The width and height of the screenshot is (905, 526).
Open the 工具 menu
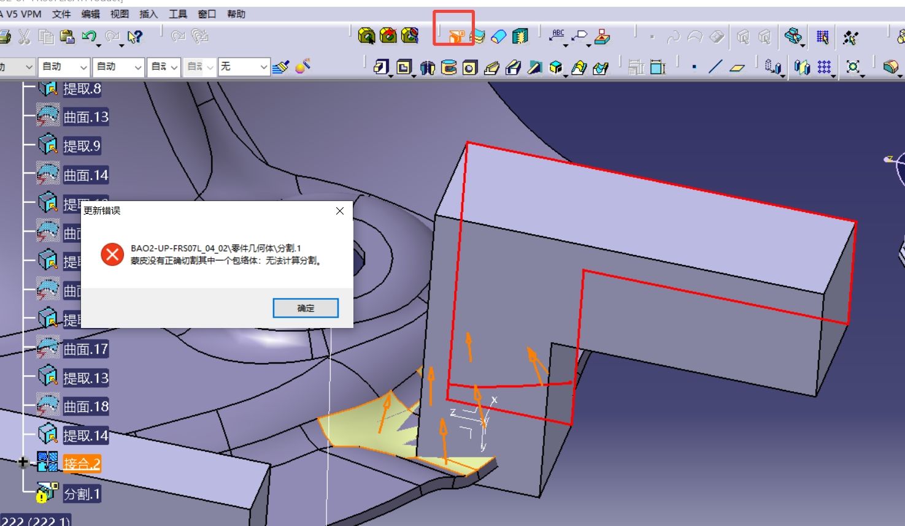[x=178, y=13]
